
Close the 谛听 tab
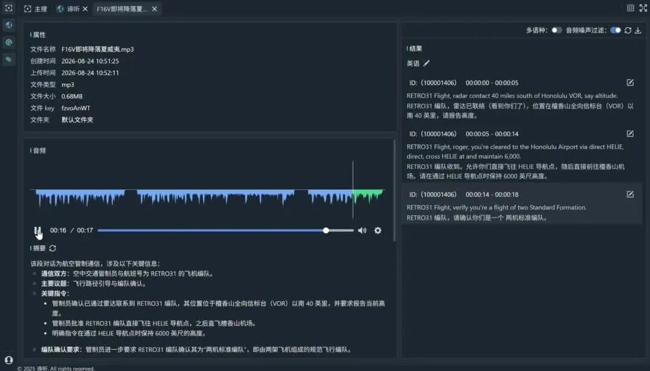(x=85, y=8)
